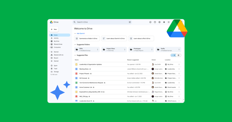Click the Owner column header
This screenshot has height=122, width=232.
(154, 60)
